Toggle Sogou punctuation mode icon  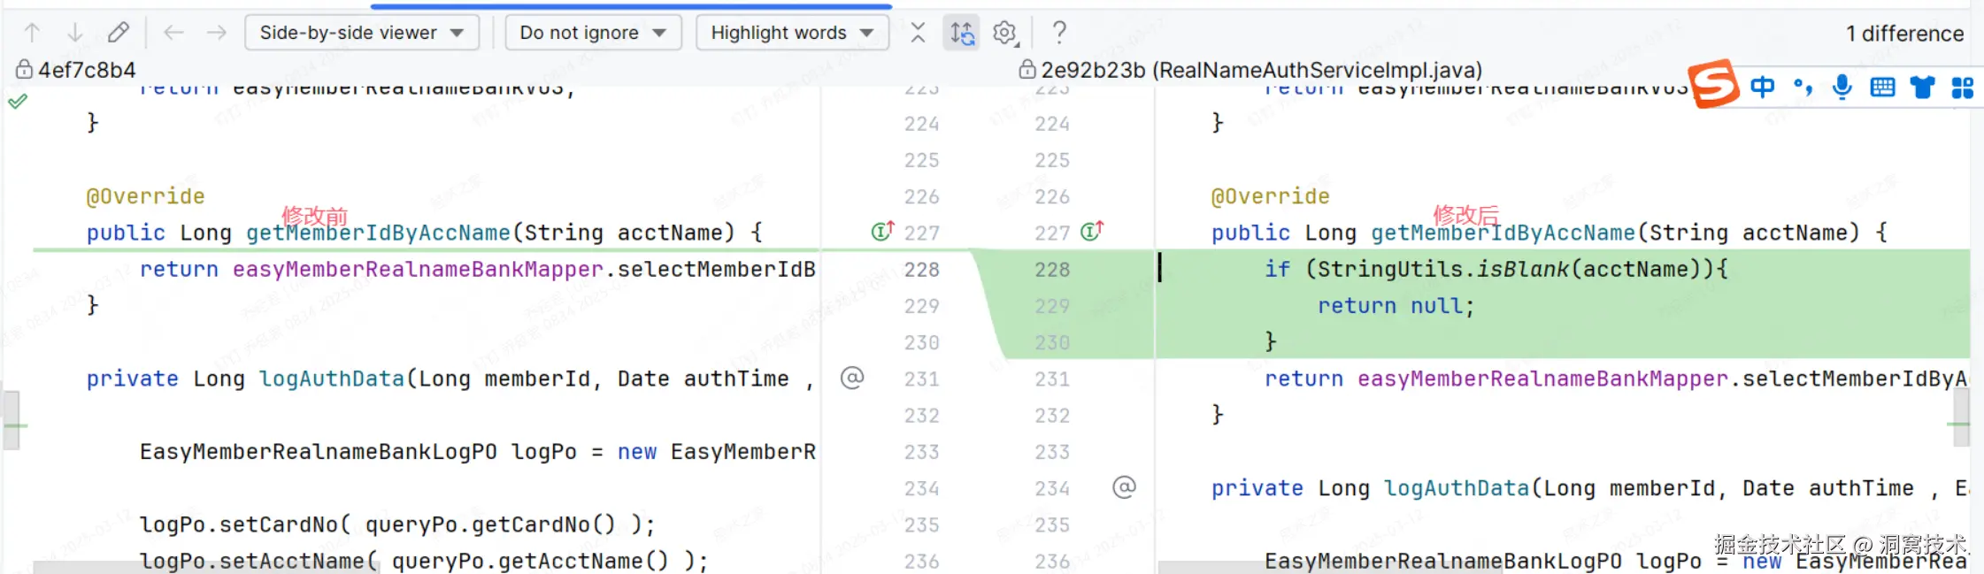pos(1803,87)
